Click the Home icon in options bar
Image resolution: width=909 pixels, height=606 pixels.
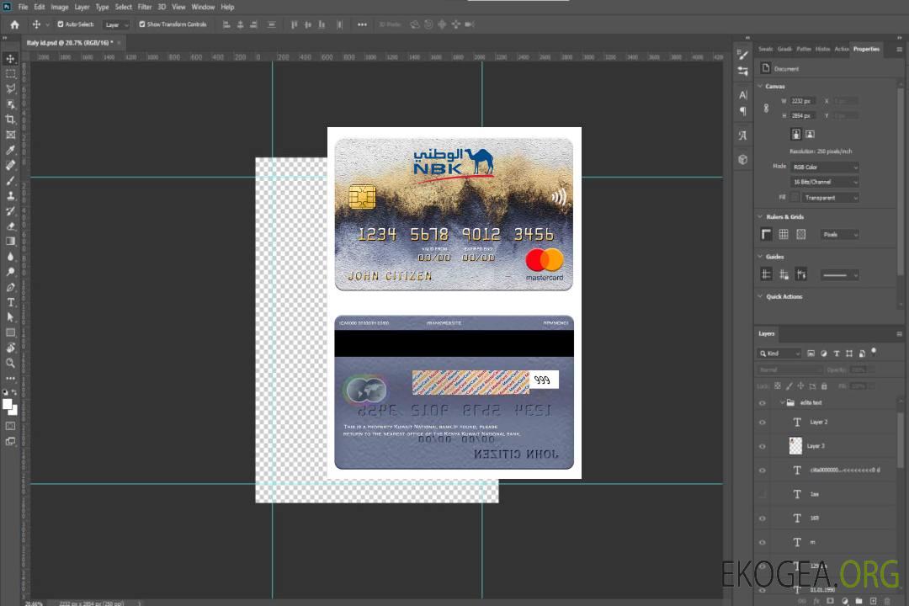(14, 24)
